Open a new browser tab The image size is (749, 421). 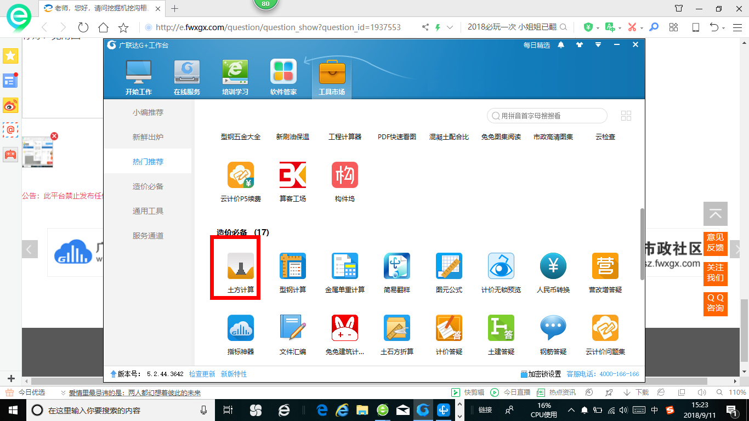click(x=175, y=8)
